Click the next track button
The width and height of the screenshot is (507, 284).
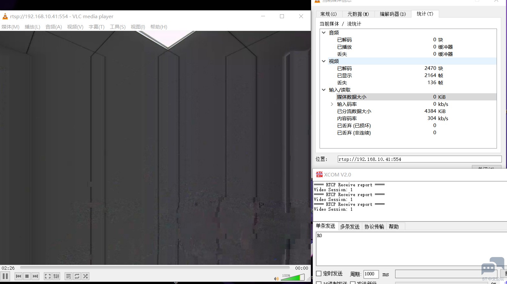pyautogui.click(x=35, y=276)
